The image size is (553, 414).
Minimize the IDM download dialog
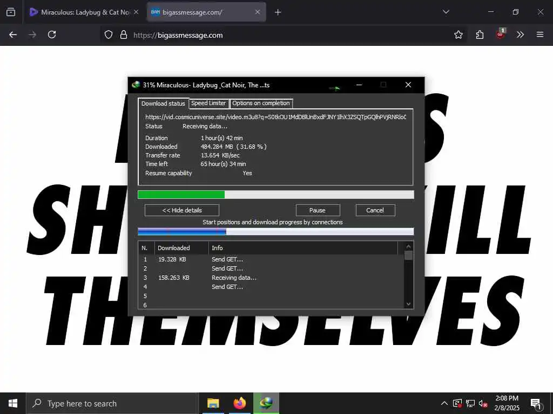pyautogui.click(x=359, y=85)
